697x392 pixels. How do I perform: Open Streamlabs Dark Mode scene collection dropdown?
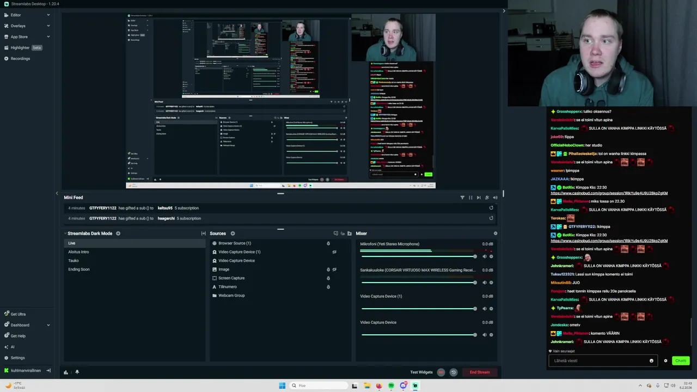(x=90, y=234)
